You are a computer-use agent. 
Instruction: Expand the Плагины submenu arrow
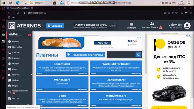tap(31, 75)
